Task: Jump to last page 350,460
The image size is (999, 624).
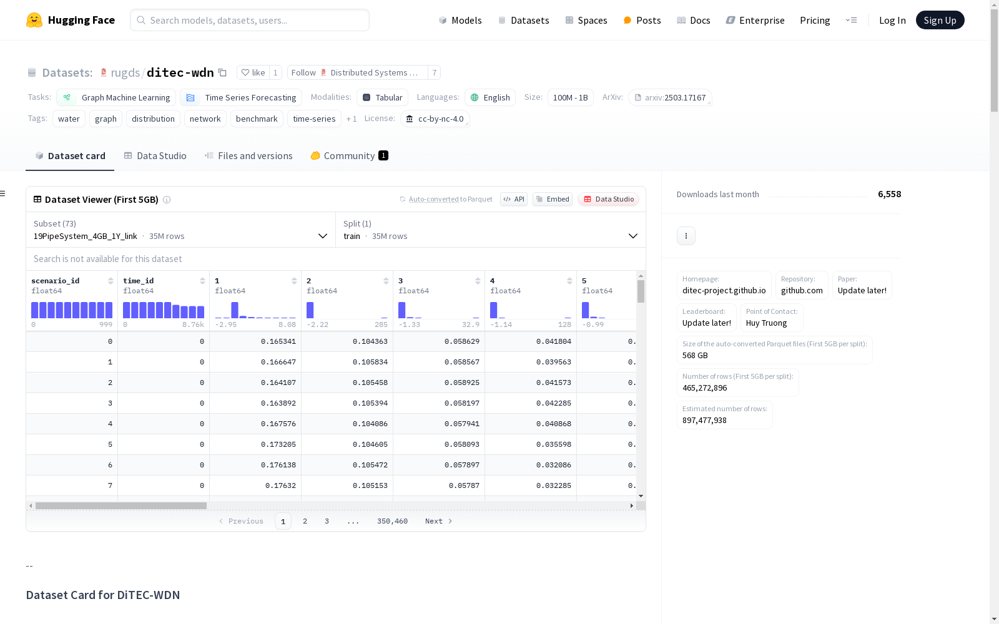Action: pos(392,521)
